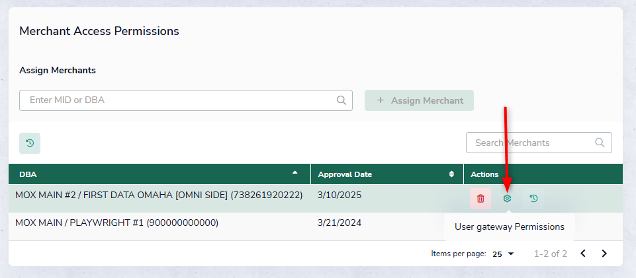
Task: Focus the Search Merchants input box
Action: pos(529,143)
